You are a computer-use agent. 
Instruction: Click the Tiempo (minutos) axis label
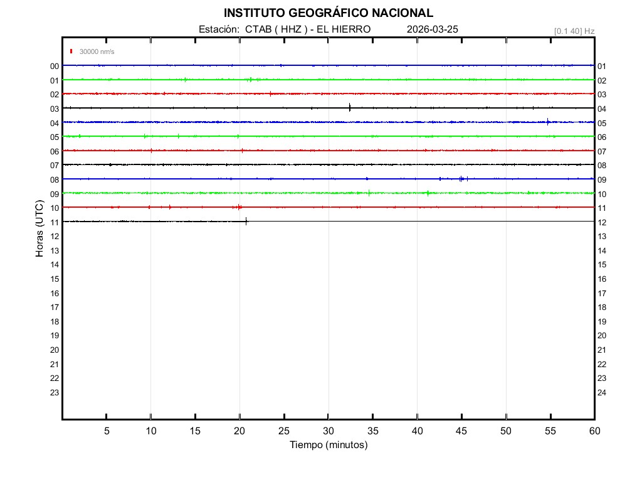tap(328, 445)
